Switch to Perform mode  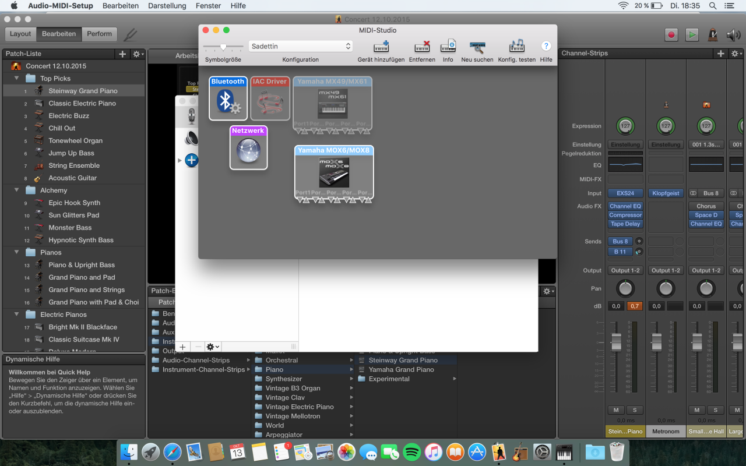click(99, 34)
